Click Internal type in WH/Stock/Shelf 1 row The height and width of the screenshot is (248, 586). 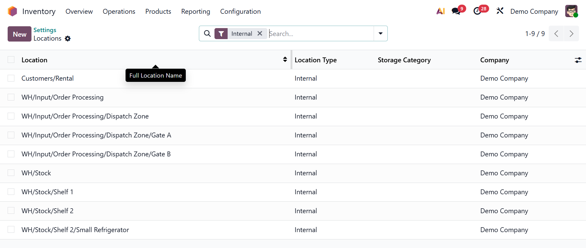click(306, 192)
